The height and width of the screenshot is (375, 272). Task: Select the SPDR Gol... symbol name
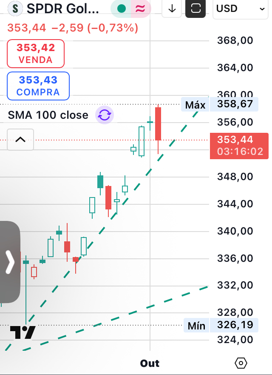tap(63, 8)
